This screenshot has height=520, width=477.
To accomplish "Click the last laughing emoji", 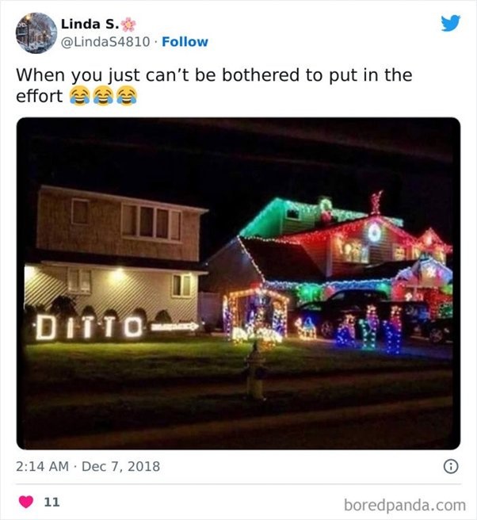I will 127,96.
